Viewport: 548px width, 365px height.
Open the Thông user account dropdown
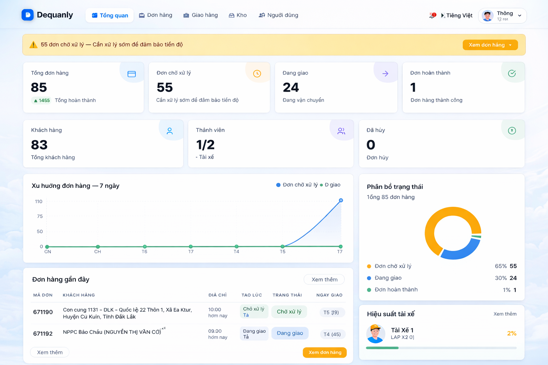pos(502,16)
